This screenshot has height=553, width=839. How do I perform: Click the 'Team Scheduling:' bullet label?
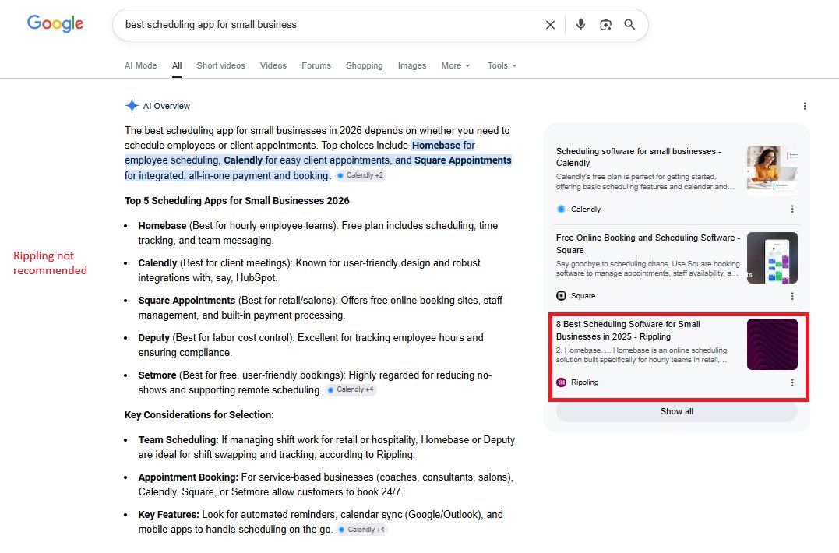pos(178,439)
